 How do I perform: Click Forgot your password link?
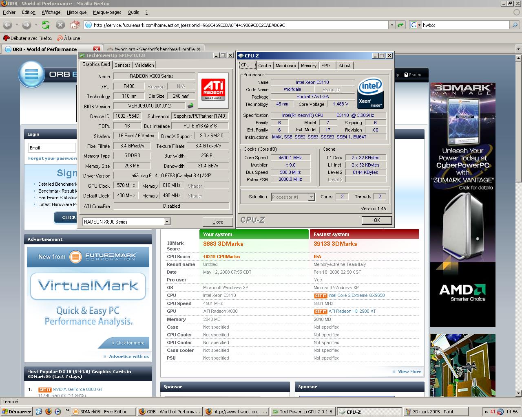53,158
